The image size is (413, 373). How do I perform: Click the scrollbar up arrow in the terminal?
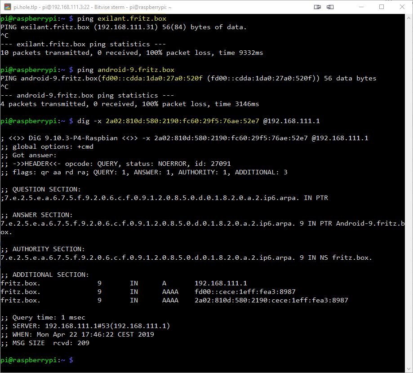click(409, 18)
